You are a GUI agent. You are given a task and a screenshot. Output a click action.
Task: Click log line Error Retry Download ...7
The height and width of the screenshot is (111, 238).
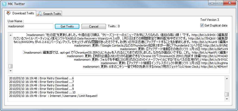[42, 82]
